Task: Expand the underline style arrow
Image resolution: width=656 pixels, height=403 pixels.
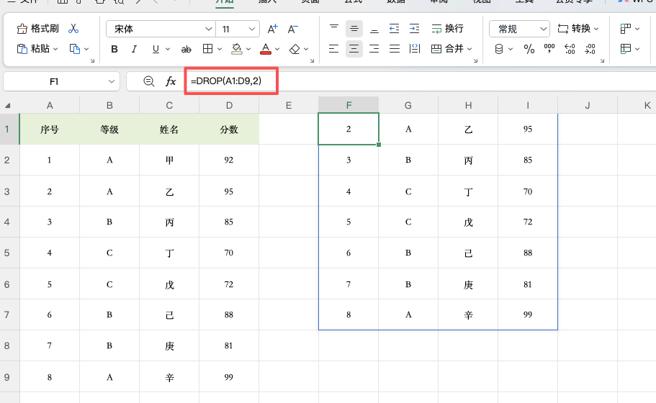Action: 168,49
